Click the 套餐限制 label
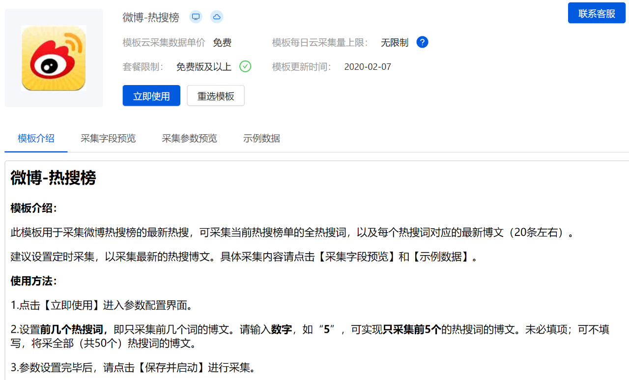The width and height of the screenshot is (629, 380). point(143,67)
